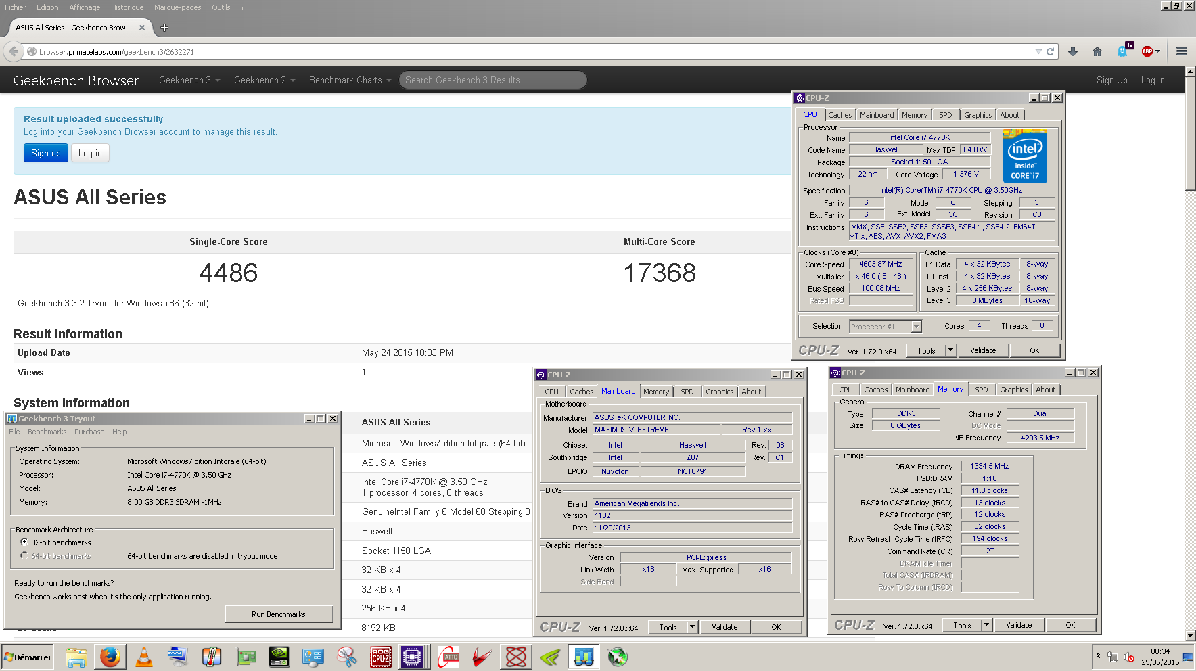Viewport: 1196px width, 671px height.
Task: Switch to Geekbench app in the taskbar
Action: coord(583,657)
